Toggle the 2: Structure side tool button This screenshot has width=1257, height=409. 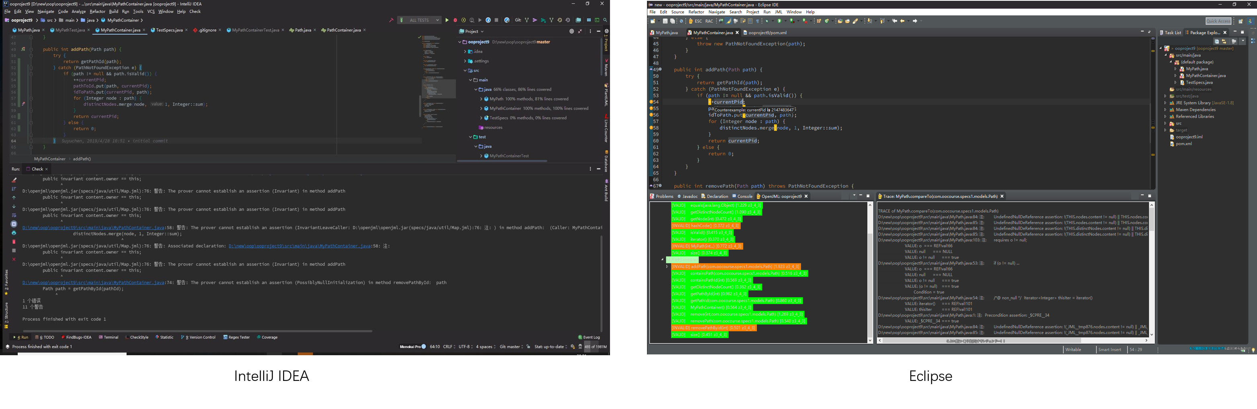point(6,315)
